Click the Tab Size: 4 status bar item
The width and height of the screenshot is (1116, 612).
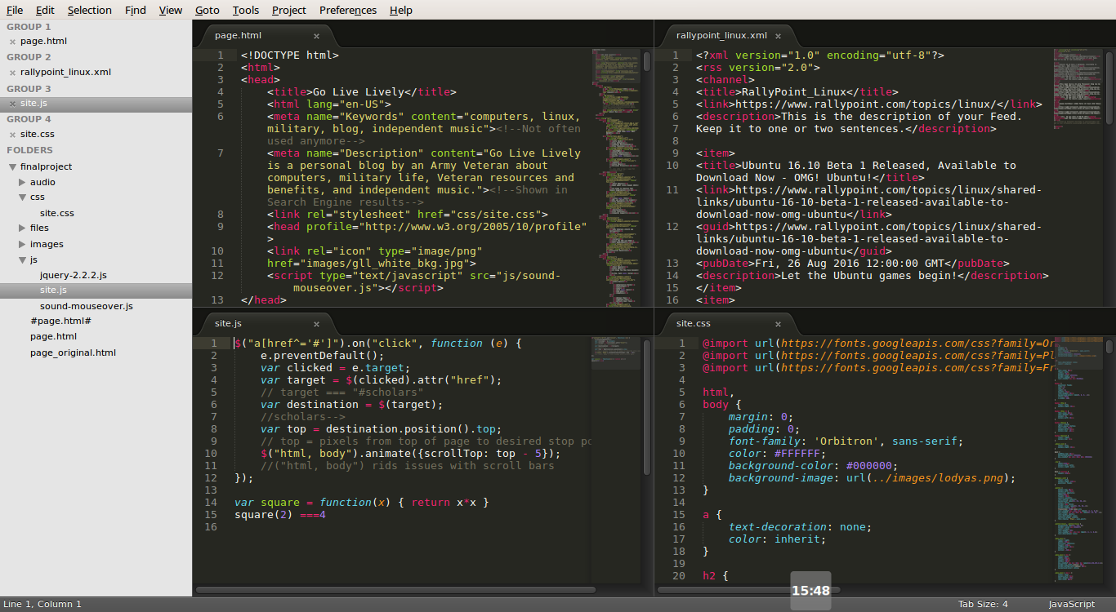pyautogui.click(x=983, y=604)
